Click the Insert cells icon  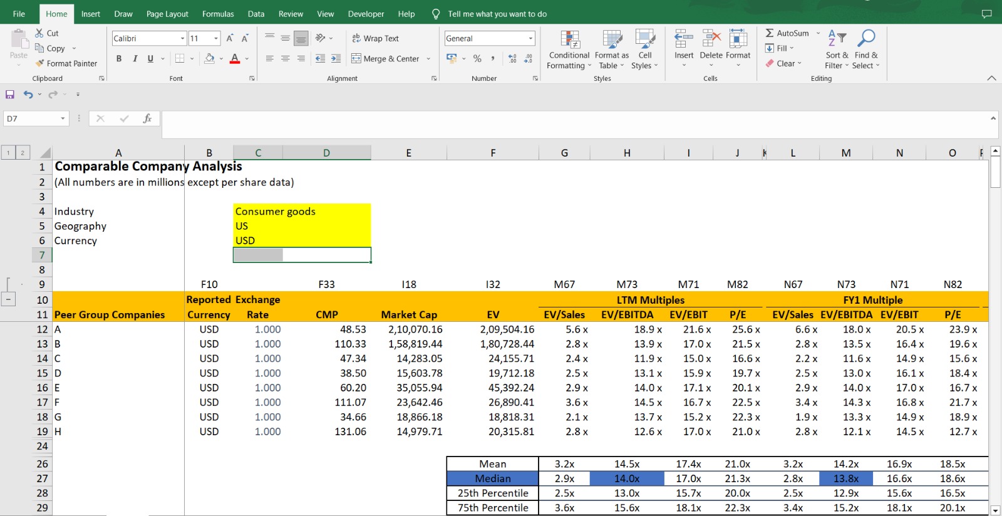[x=684, y=39]
